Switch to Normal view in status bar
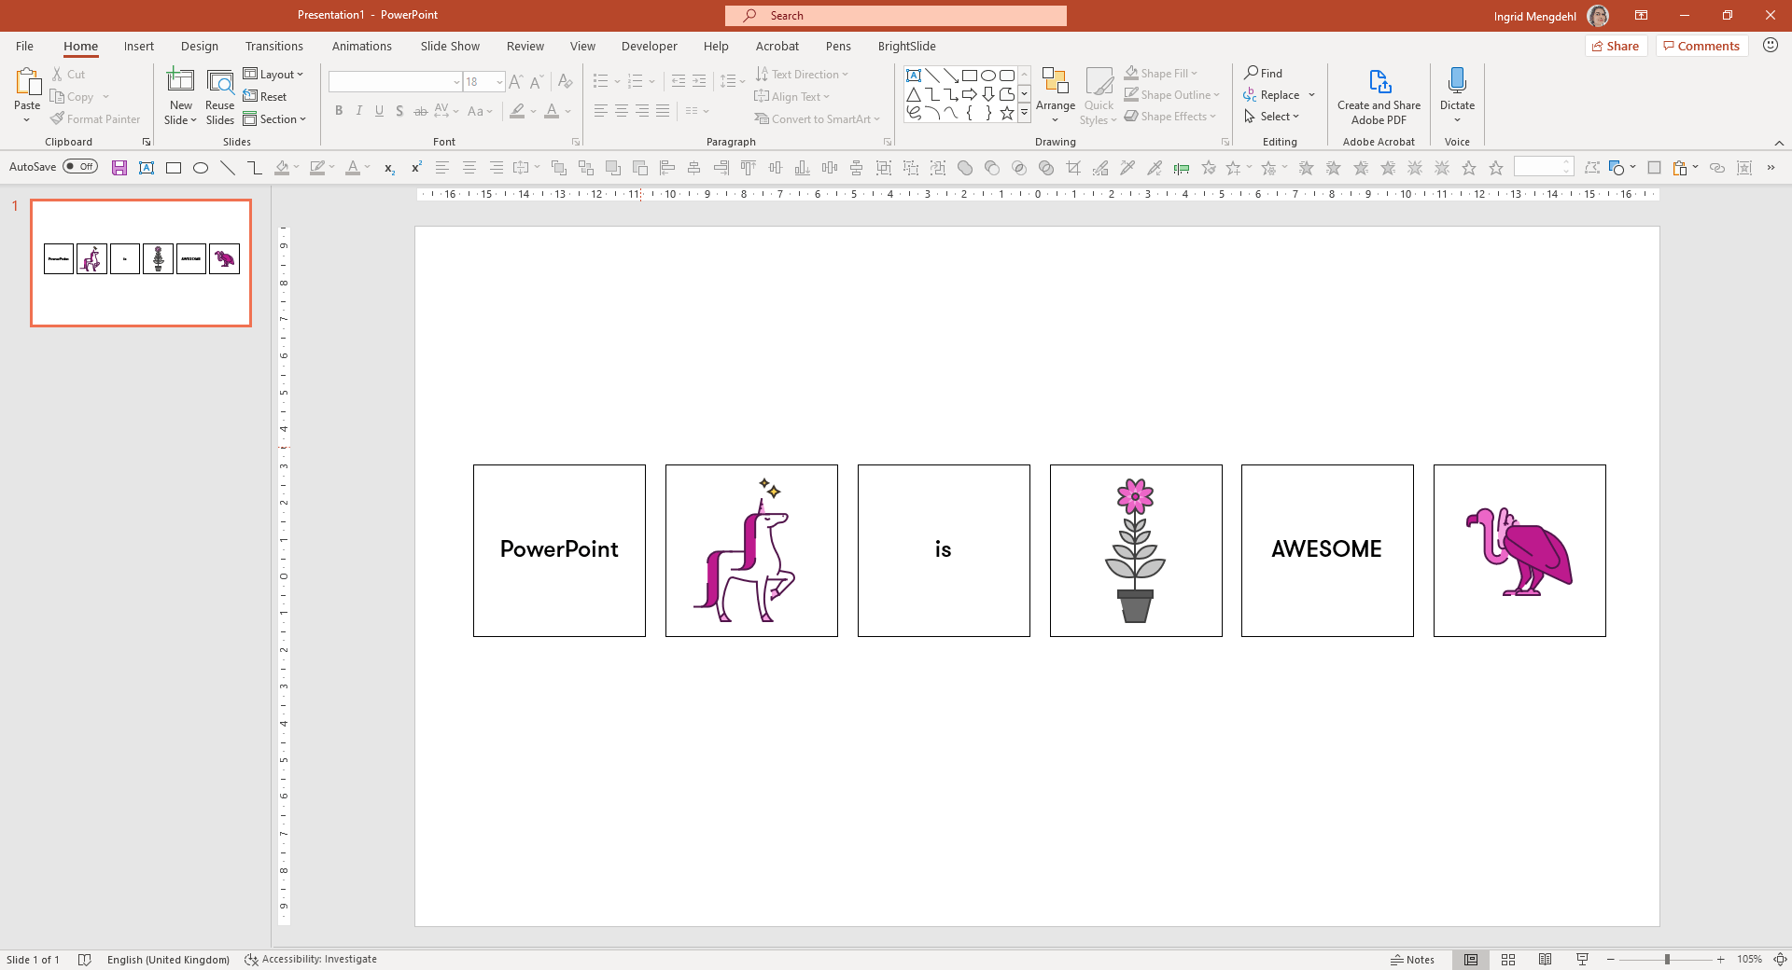The height and width of the screenshot is (970, 1792). pos(1471,960)
